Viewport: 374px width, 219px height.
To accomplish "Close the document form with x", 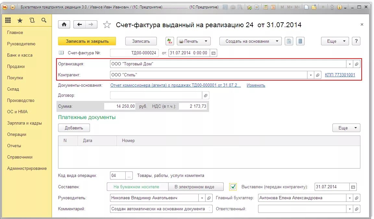I will [x=362, y=25].
